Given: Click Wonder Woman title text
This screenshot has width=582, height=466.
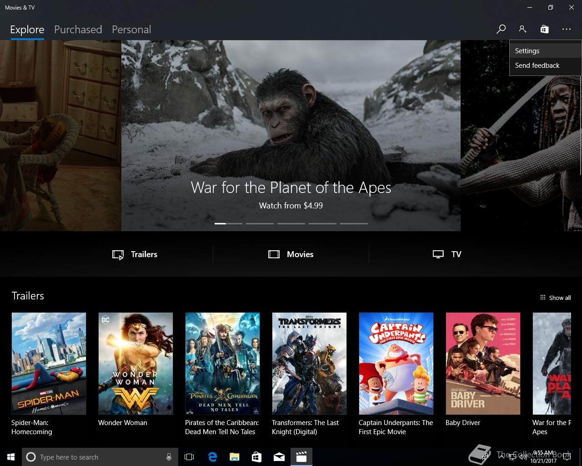Looking at the screenshot, I should tap(123, 423).
